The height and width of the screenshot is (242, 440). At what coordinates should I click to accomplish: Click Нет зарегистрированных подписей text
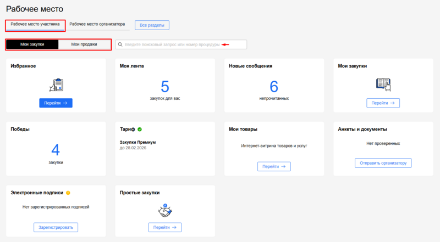point(56,207)
